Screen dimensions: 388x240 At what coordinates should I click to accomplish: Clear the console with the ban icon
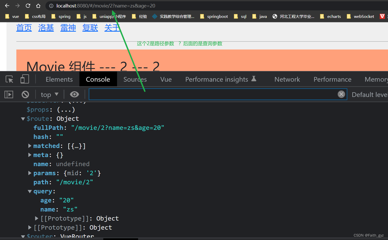pyautogui.click(x=25, y=94)
